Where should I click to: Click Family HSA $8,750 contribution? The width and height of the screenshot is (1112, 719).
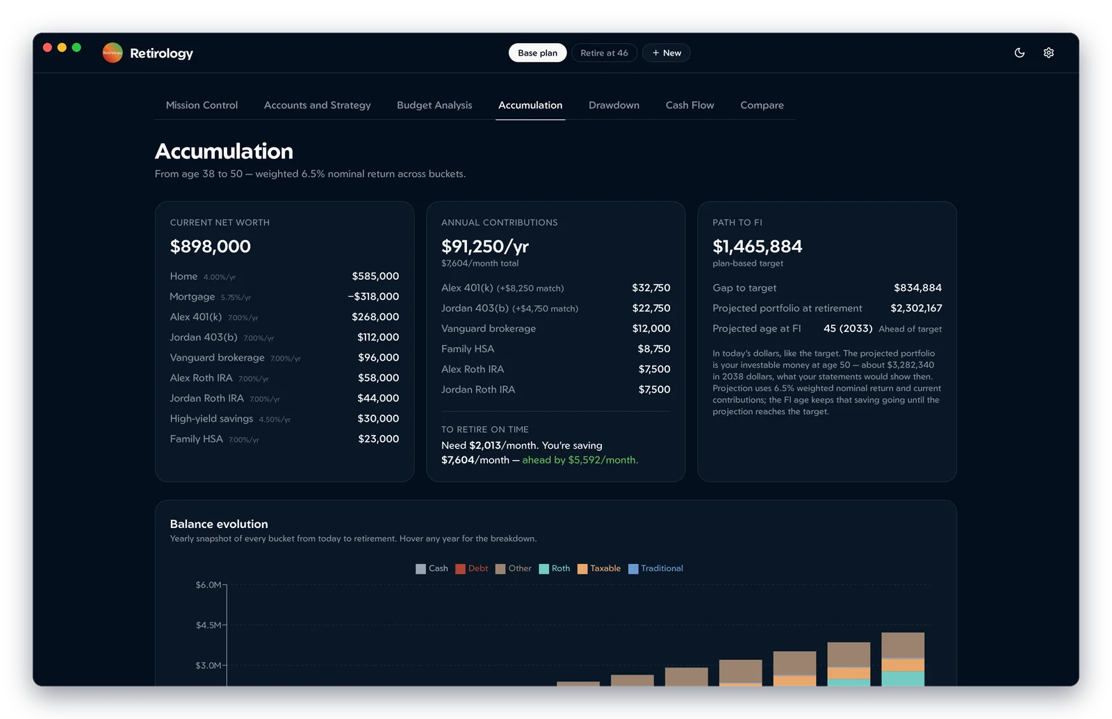pyautogui.click(x=555, y=349)
